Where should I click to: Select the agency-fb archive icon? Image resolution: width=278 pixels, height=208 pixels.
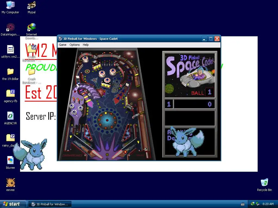[10, 96]
